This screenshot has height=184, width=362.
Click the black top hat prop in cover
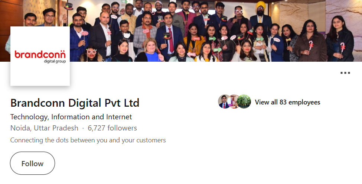pos(69,5)
